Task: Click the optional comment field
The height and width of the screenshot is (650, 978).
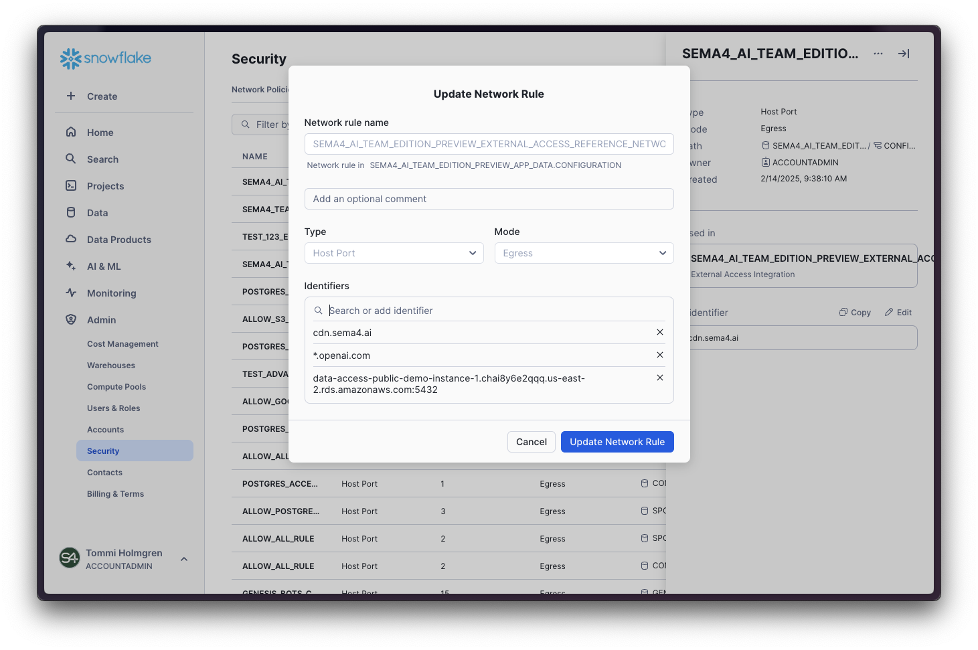Action: tap(489, 199)
